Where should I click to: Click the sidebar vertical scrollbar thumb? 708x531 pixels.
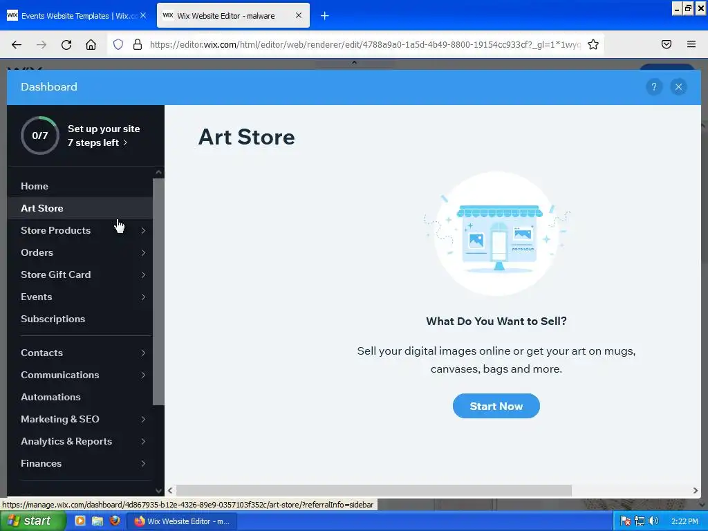click(x=158, y=292)
